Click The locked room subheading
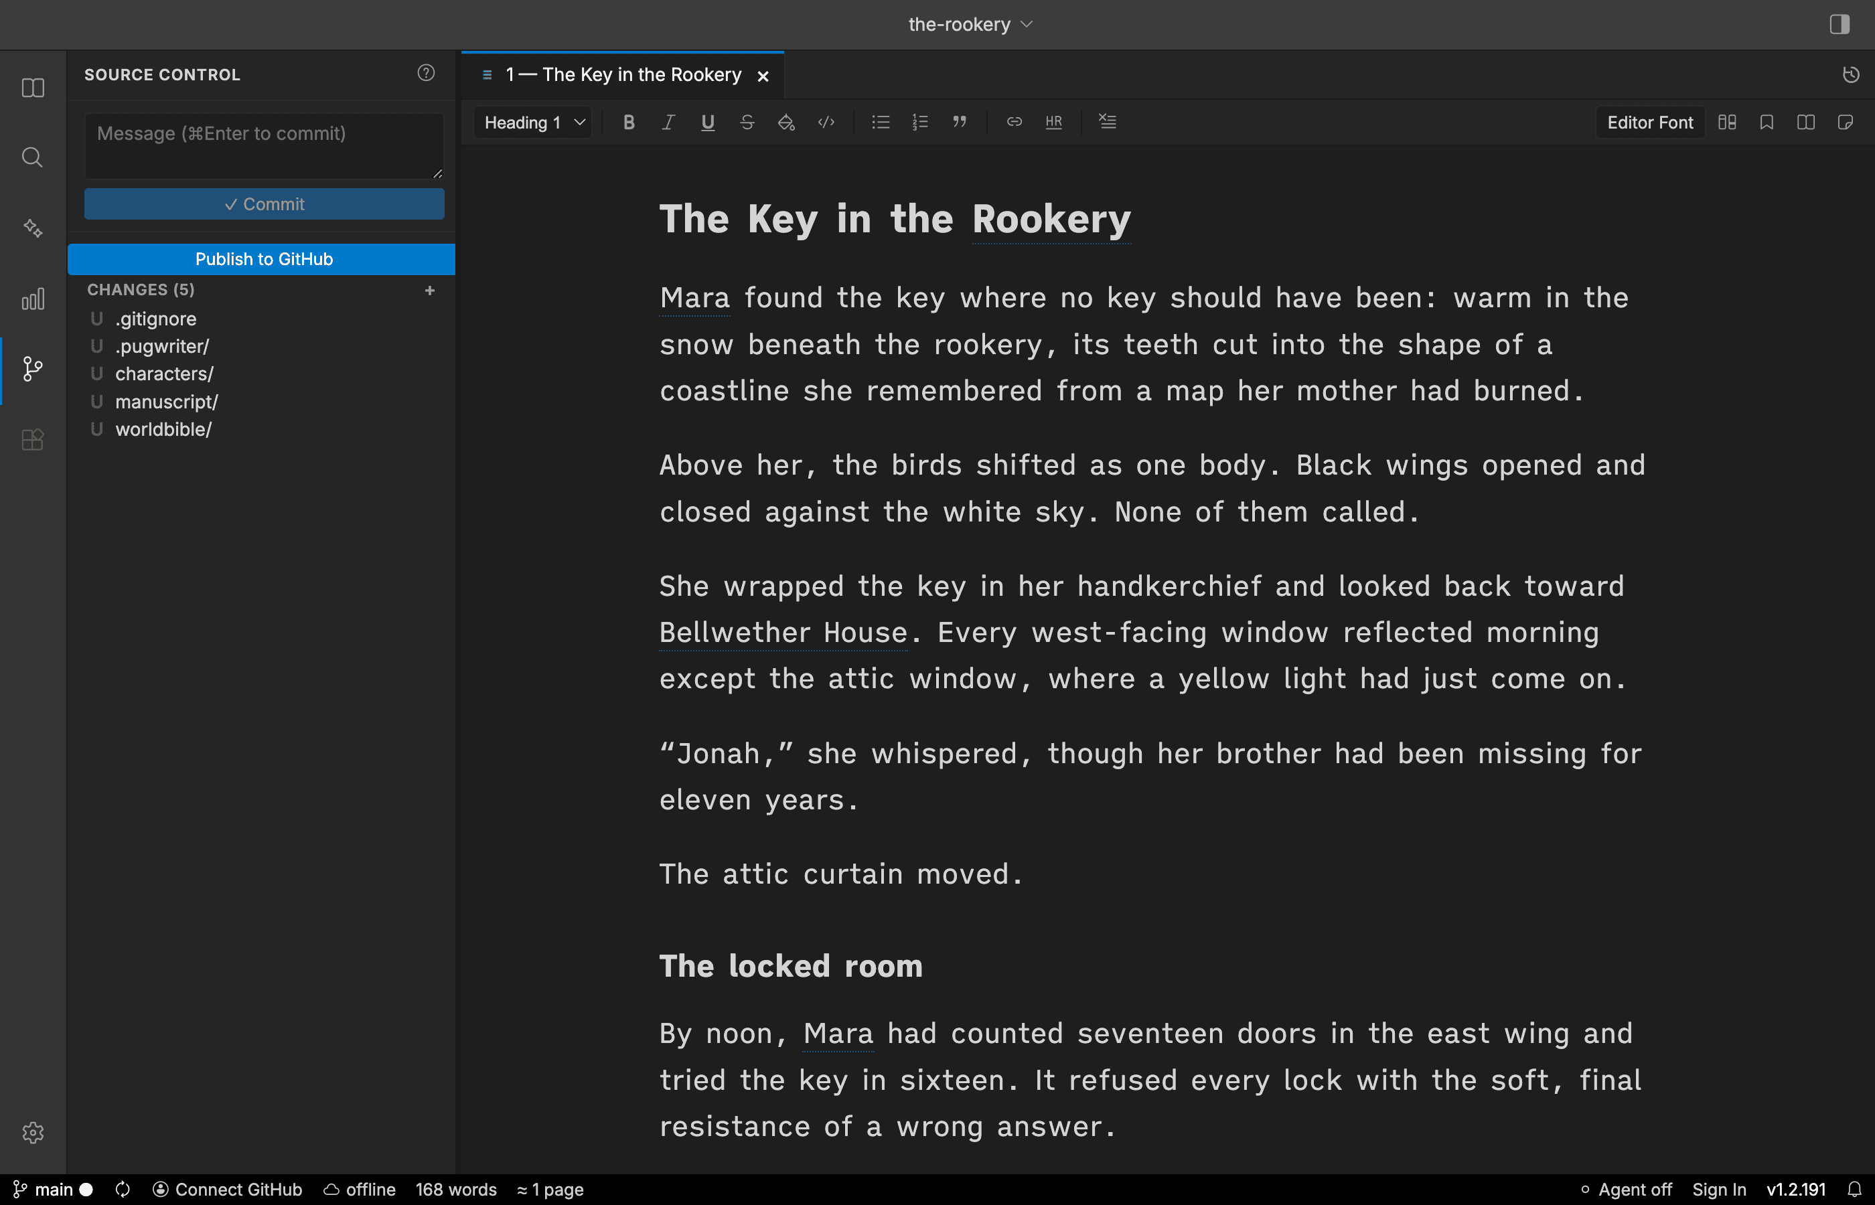This screenshot has width=1875, height=1205. (791, 965)
